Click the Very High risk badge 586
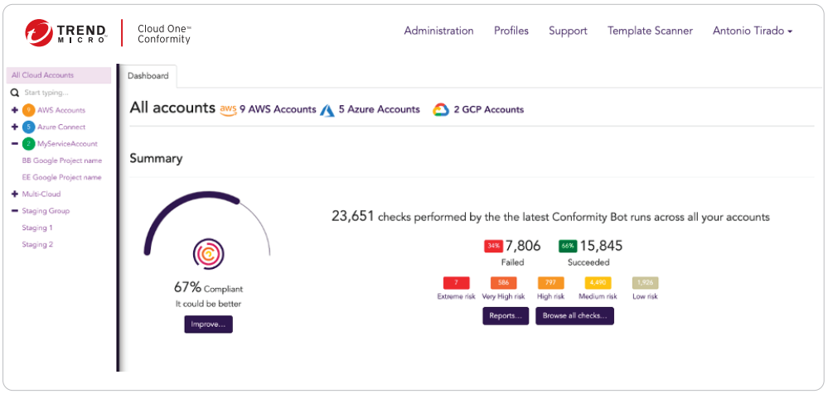The image size is (828, 394). point(503,283)
